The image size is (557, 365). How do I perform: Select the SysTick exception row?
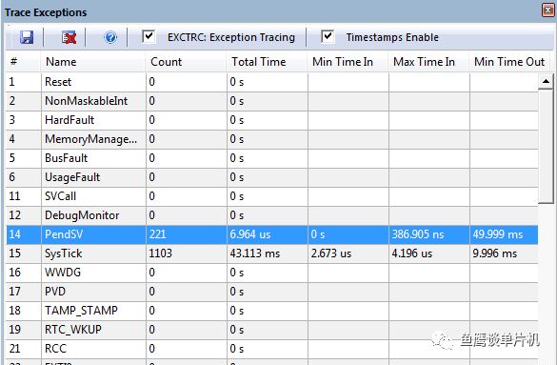click(272, 253)
